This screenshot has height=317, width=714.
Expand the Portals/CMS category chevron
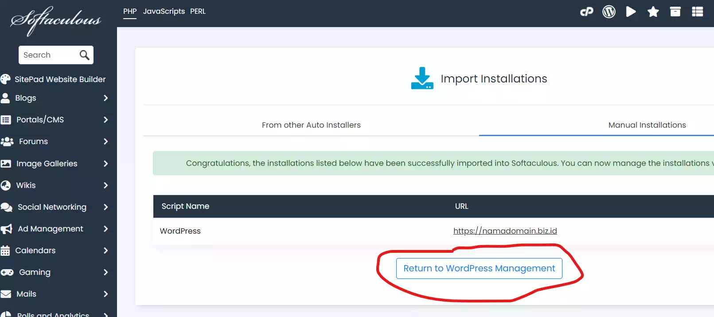(x=105, y=120)
